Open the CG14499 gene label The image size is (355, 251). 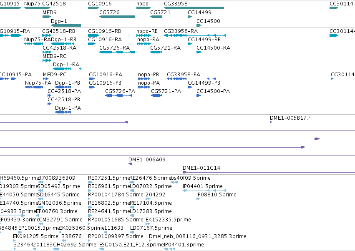click(x=199, y=12)
